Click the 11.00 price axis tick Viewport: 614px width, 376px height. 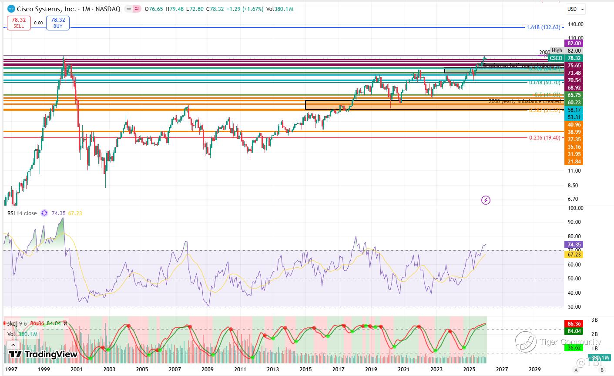point(574,171)
